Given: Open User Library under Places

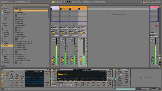Looking at the screenshot, I should tap(6, 53).
